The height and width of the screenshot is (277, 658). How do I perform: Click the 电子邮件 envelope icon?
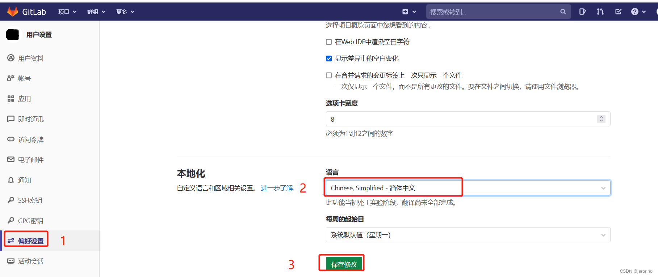click(x=11, y=159)
